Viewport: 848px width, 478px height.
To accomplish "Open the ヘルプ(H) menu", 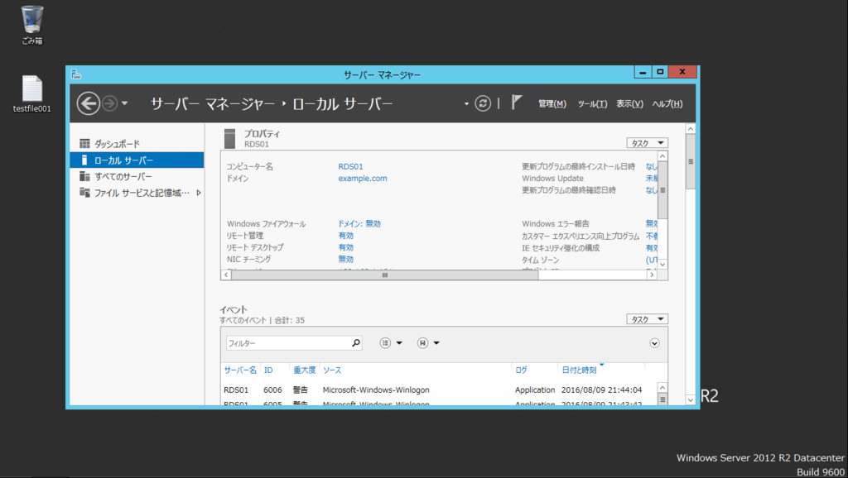I will coord(667,103).
